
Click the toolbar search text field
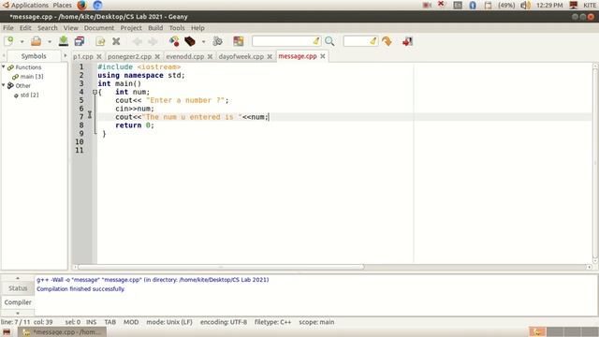282,41
